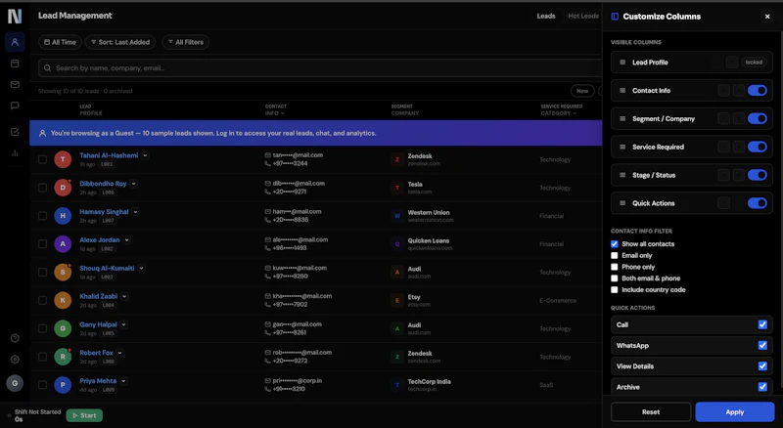Open the Sort: Last Added dropdown
Image resolution: width=783 pixels, height=428 pixels.
tap(120, 42)
